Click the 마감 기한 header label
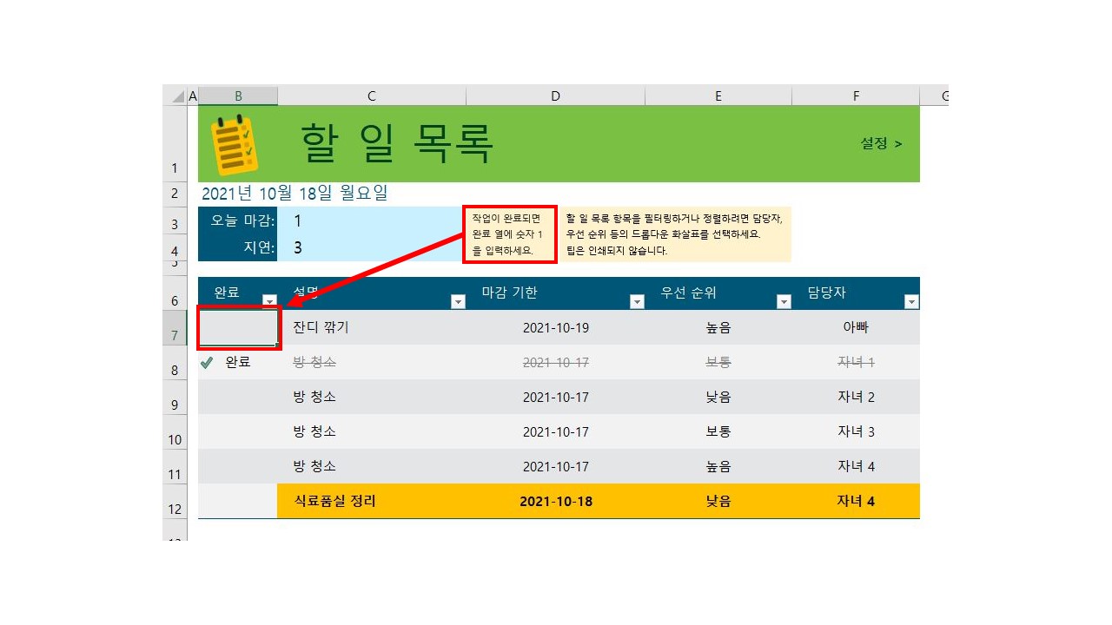 (510, 293)
